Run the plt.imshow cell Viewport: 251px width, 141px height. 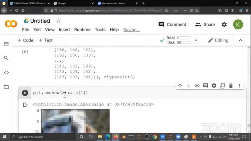click(25, 93)
